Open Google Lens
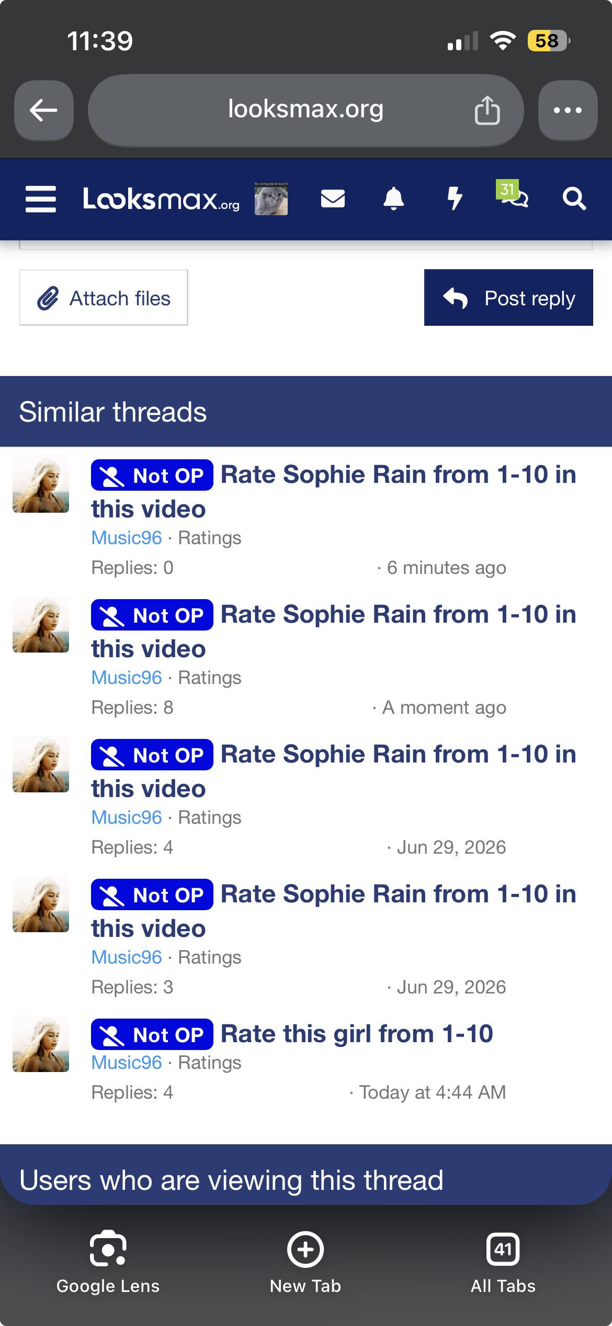612x1326 pixels. click(x=108, y=1263)
